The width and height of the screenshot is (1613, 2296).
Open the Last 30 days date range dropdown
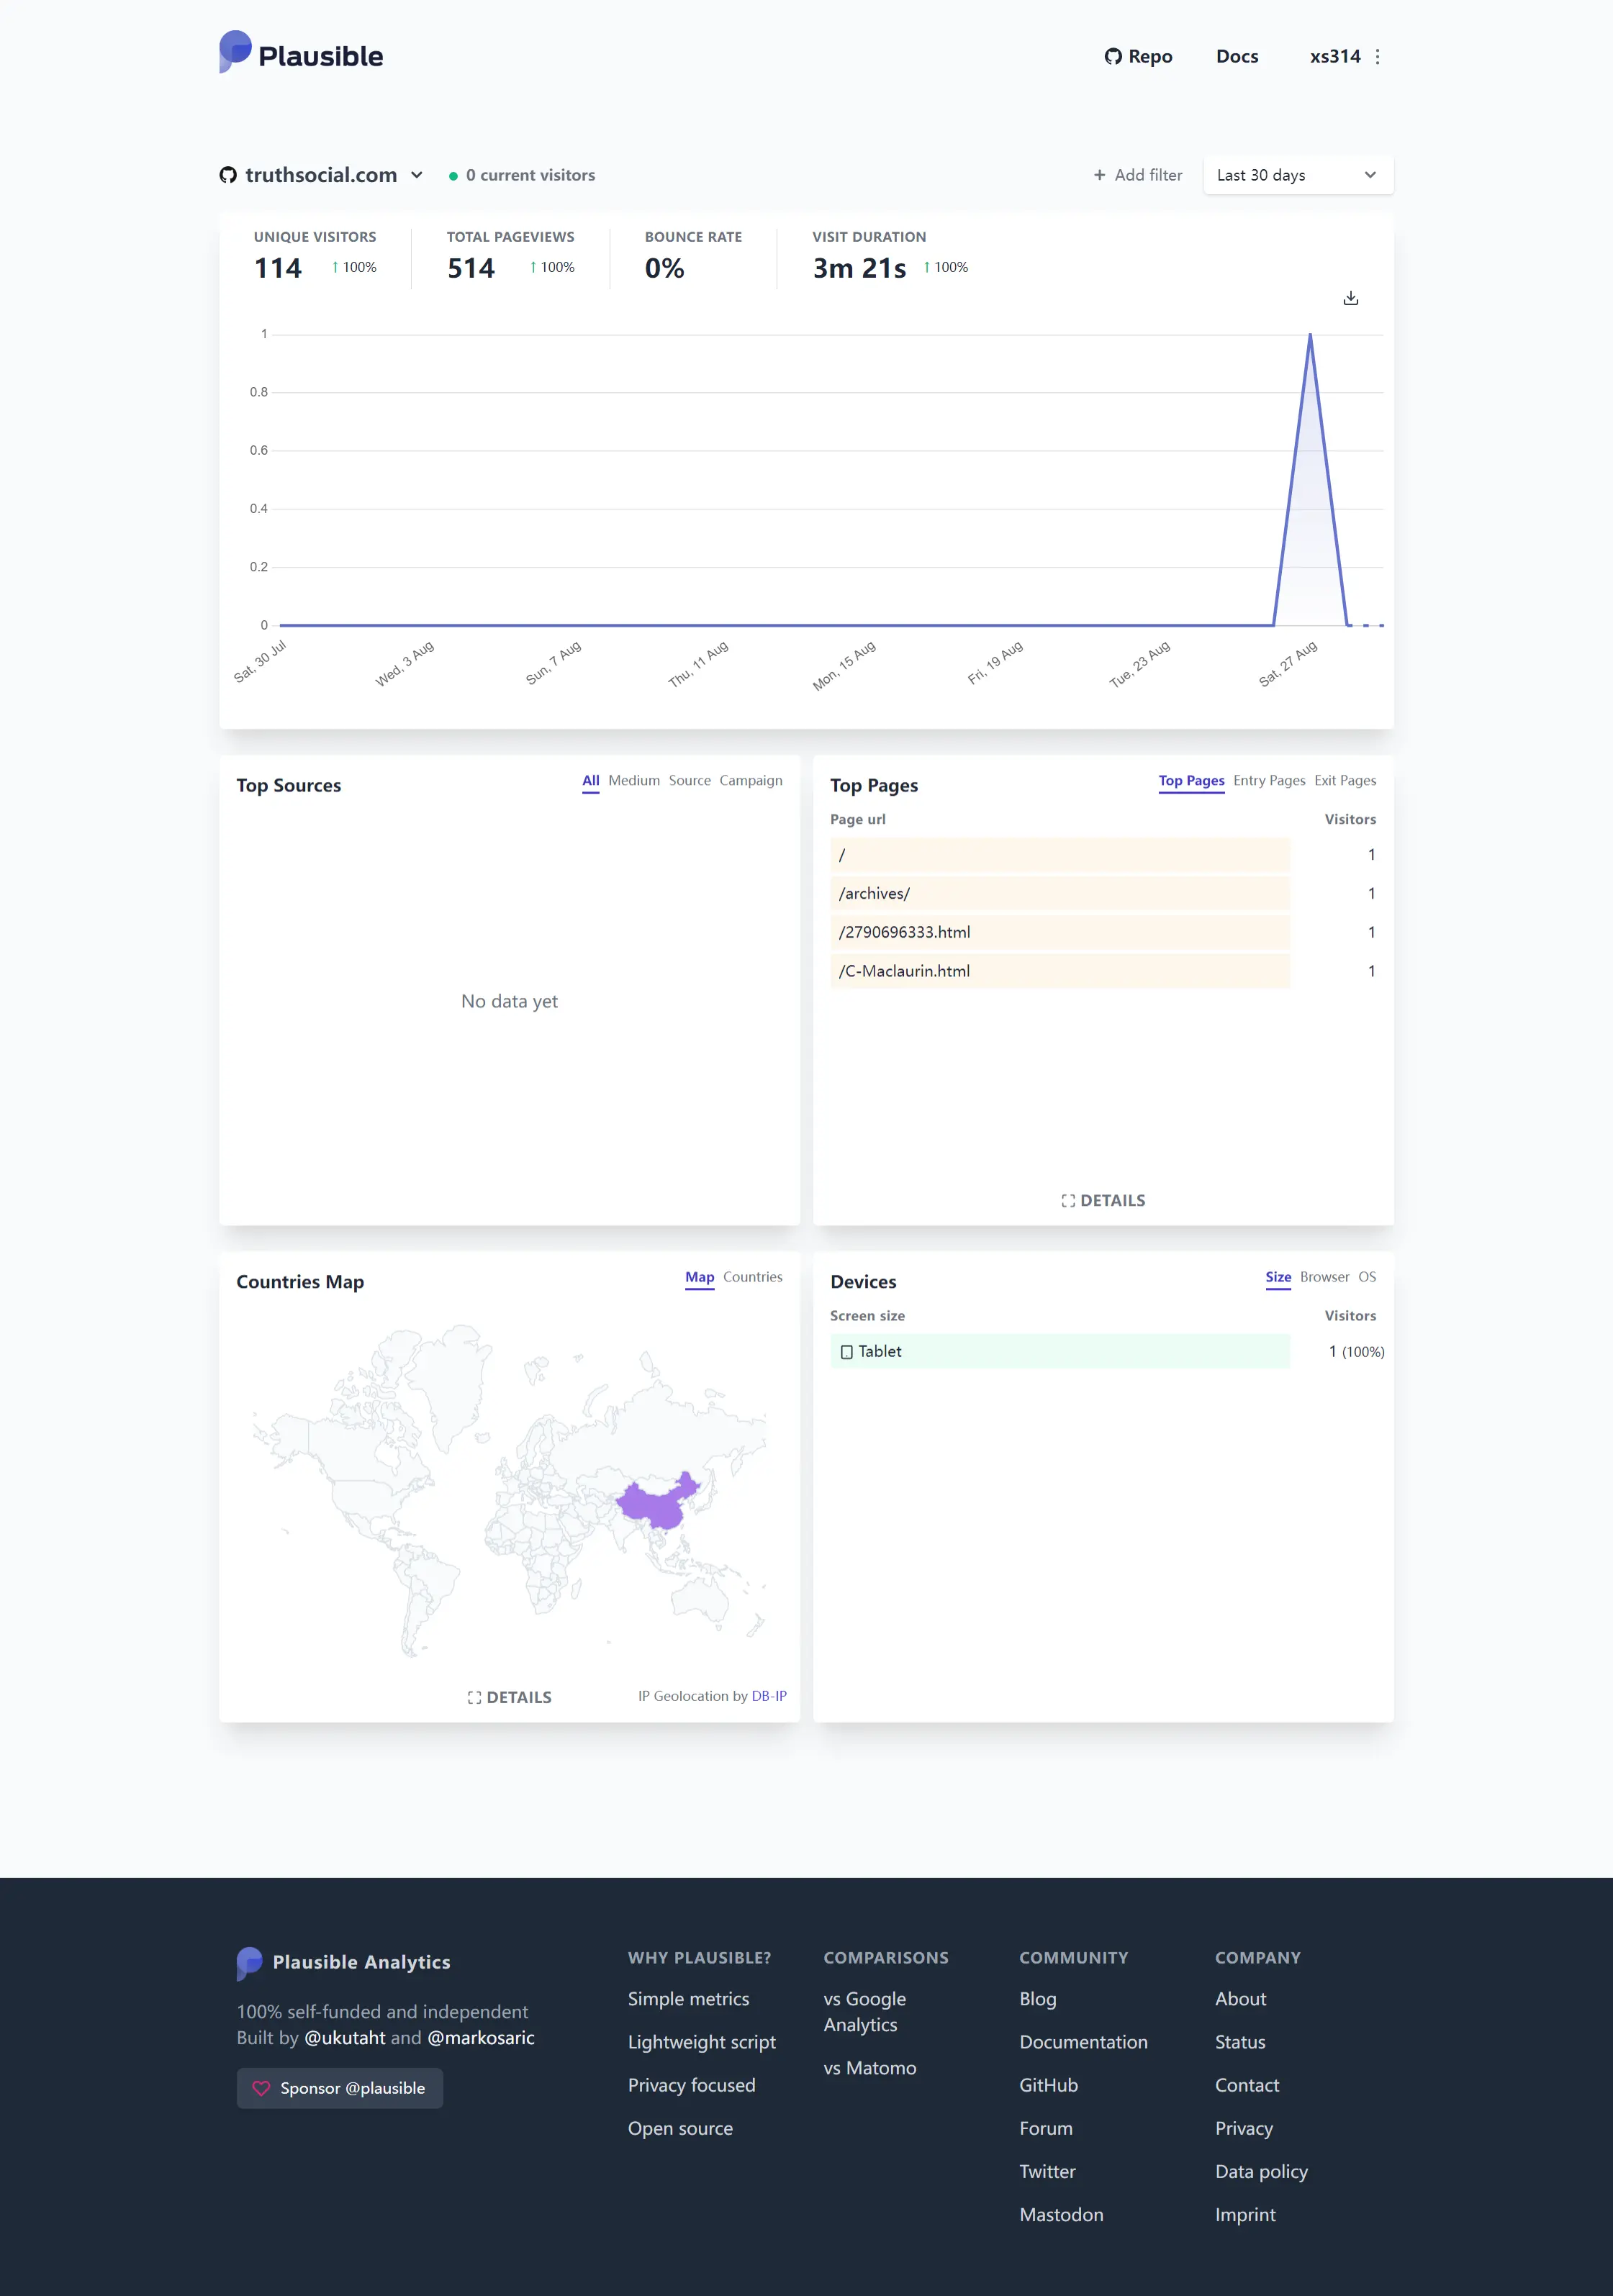(1298, 175)
